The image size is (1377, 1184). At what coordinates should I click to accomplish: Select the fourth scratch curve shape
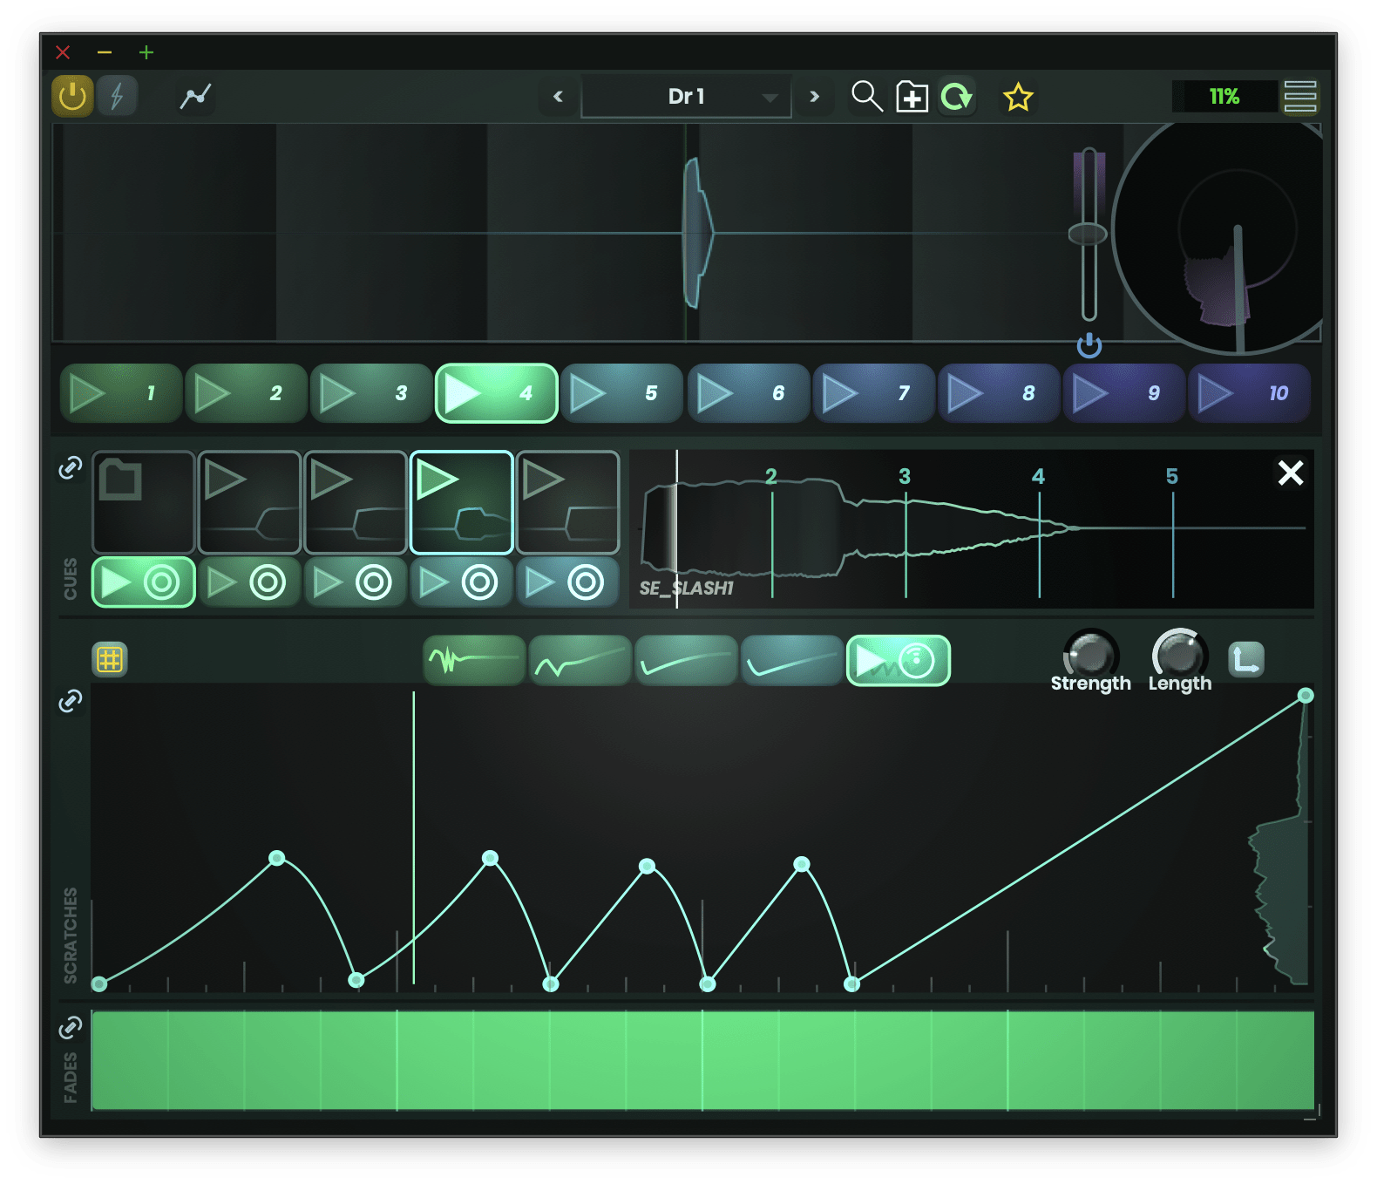[x=792, y=661]
